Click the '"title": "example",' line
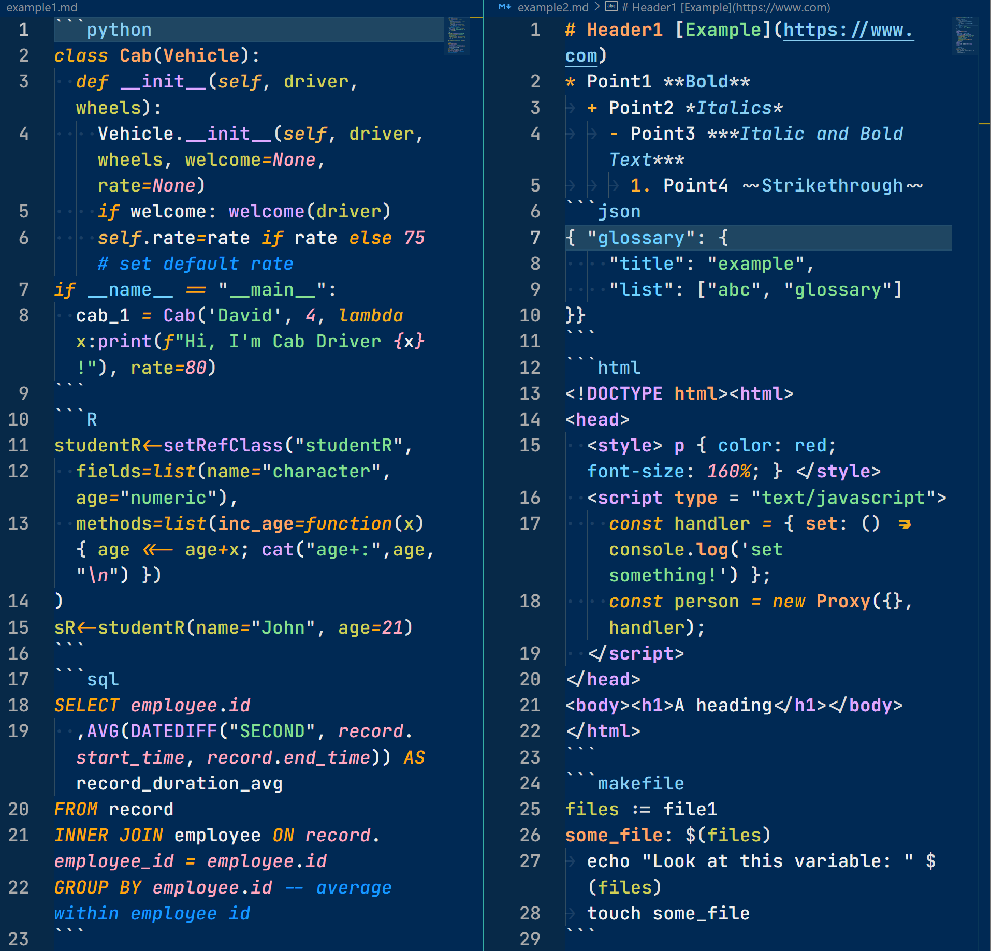991x951 pixels. (712, 264)
